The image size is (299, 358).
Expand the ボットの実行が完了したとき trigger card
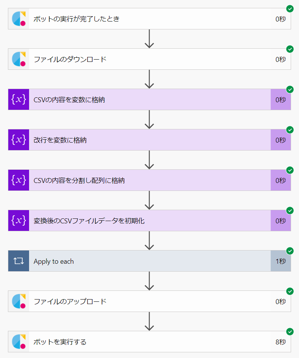[x=77, y=18]
